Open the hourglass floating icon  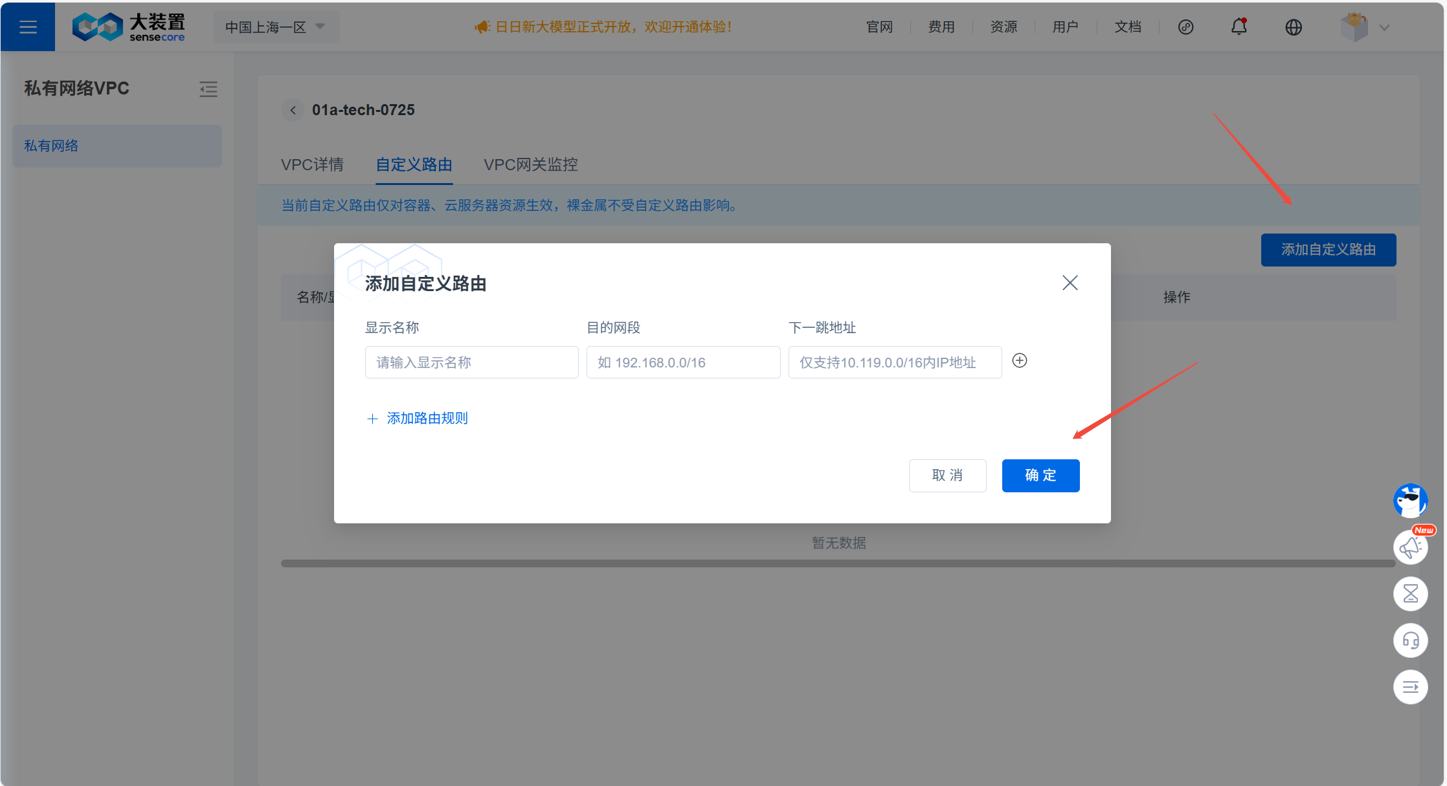pyautogui.click(x=1410, y=593)
